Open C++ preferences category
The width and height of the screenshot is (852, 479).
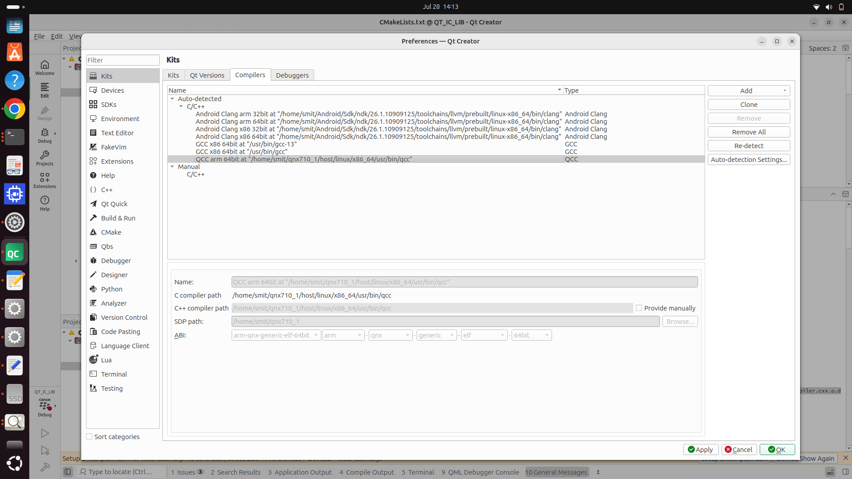click(123, 189)
